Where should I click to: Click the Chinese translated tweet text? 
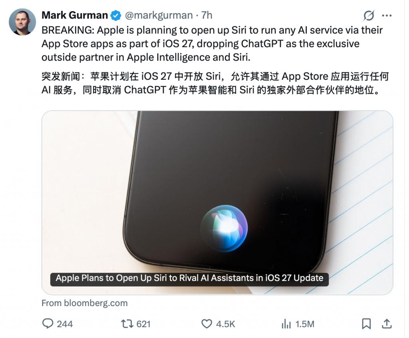[215, 83]
